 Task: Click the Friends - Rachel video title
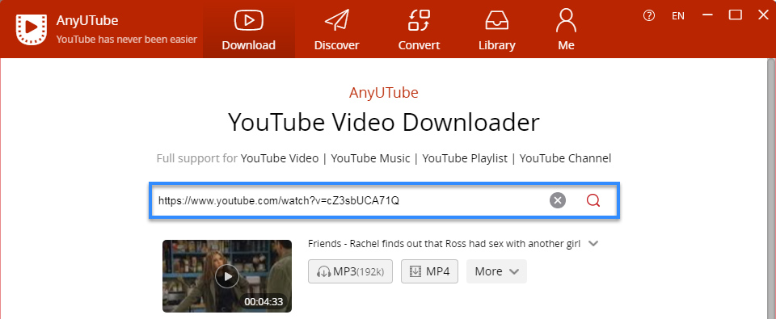pos(444,244)
